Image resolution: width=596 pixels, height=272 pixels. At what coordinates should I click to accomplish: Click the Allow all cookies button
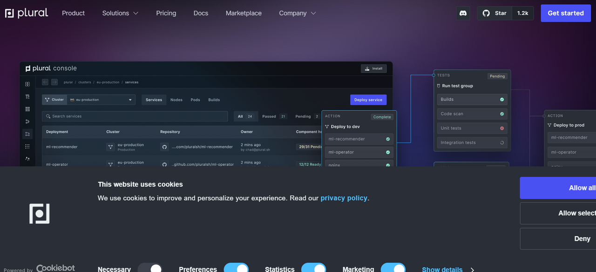coord(558,188)
